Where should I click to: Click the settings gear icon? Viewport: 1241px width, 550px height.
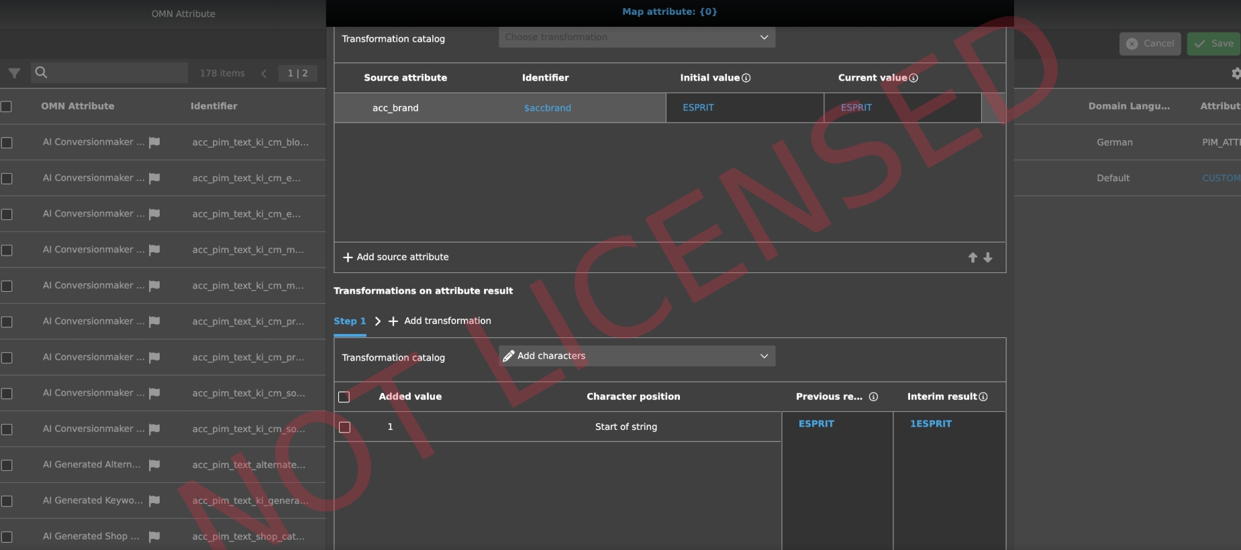[x=1236, y=74]
